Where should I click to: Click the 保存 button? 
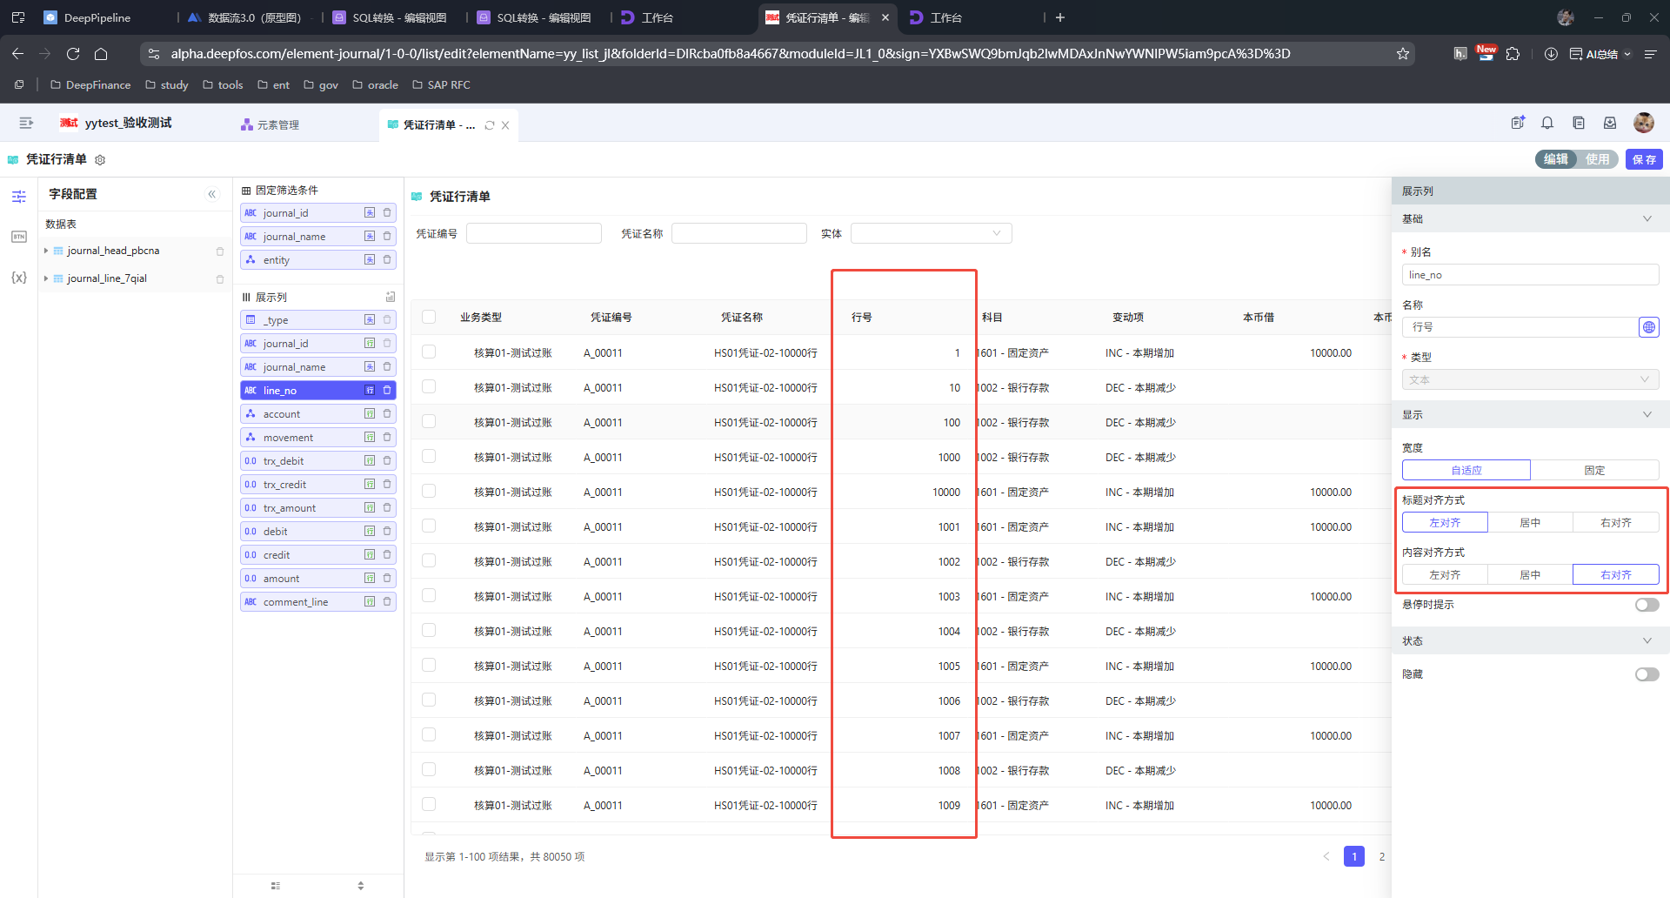coord(1644,159)
